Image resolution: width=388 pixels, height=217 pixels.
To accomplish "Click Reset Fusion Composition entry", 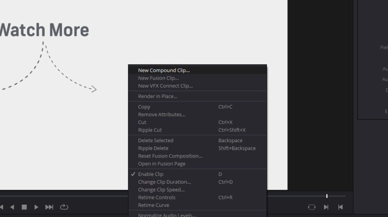I will pos(170,156).
